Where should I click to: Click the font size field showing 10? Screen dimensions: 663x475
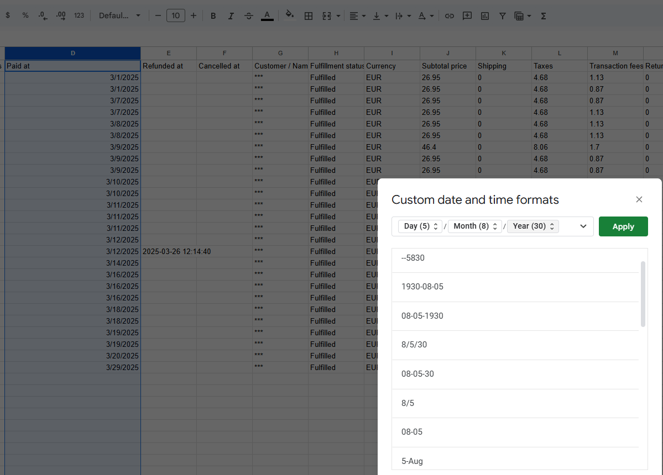176,15
